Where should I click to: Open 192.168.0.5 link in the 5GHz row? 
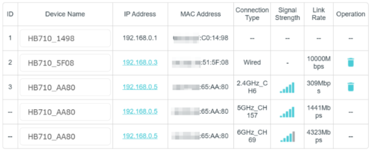140,112
